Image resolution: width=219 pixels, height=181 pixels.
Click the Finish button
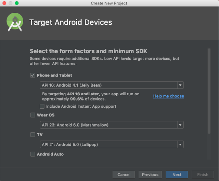pos(203,174)
